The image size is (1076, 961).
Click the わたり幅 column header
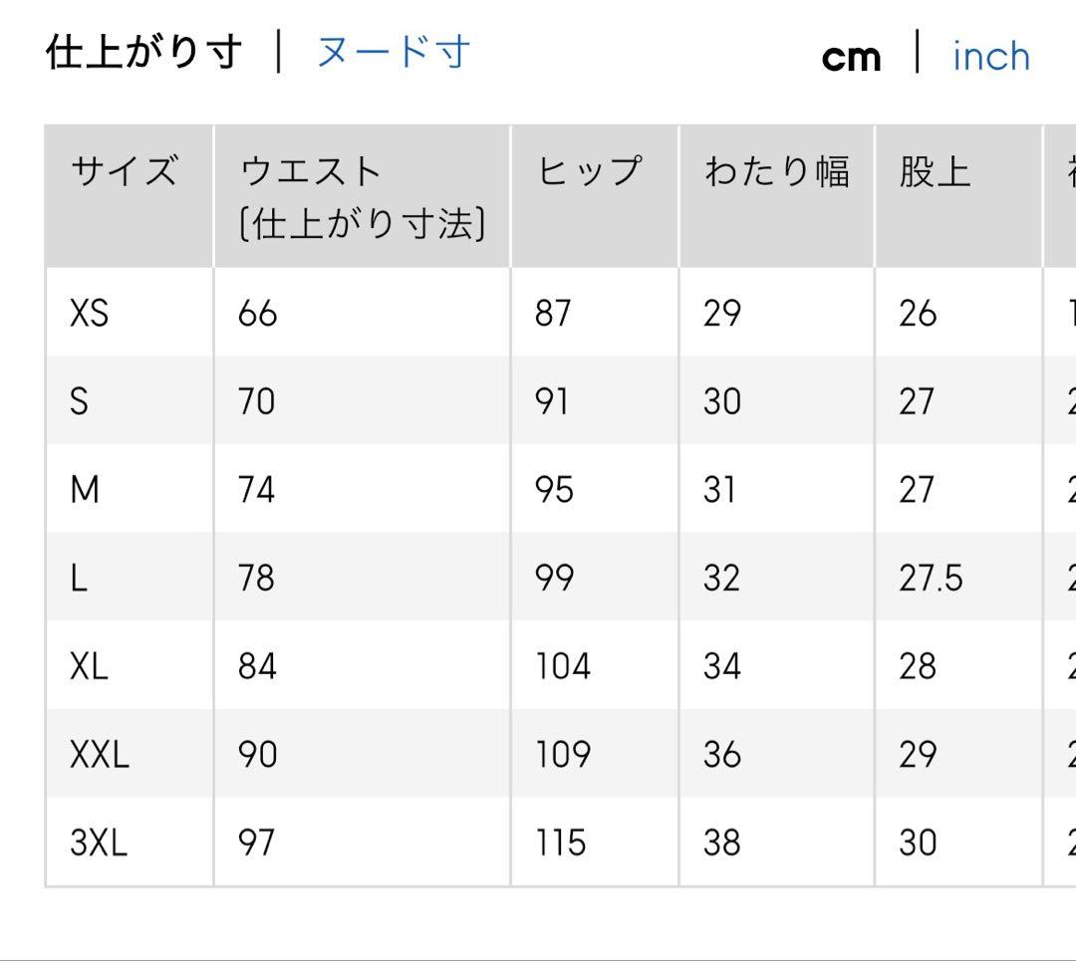click(775, 173)
